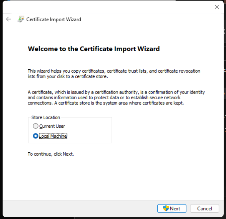Click the "Welcome to the Certificate Import Wizard" heading
226x219 pixels.
pyautogui.click(x=94, y=49)
